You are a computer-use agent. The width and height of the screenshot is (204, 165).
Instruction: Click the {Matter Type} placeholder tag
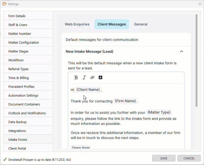159,112
